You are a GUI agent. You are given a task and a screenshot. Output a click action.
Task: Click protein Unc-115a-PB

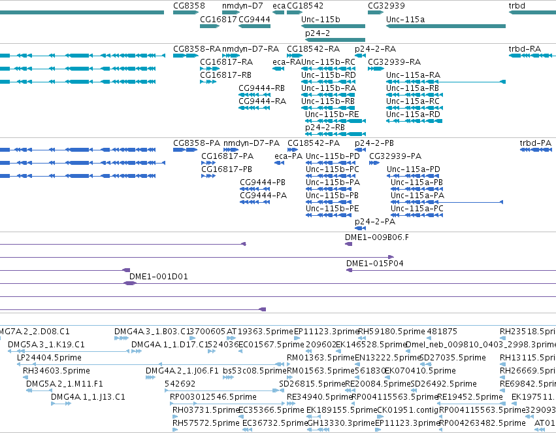click(417, 182)
